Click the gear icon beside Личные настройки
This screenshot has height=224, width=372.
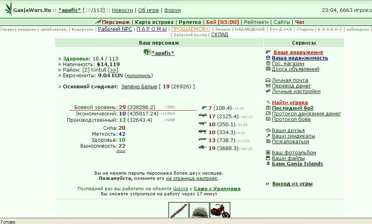[x=268, y=91]
